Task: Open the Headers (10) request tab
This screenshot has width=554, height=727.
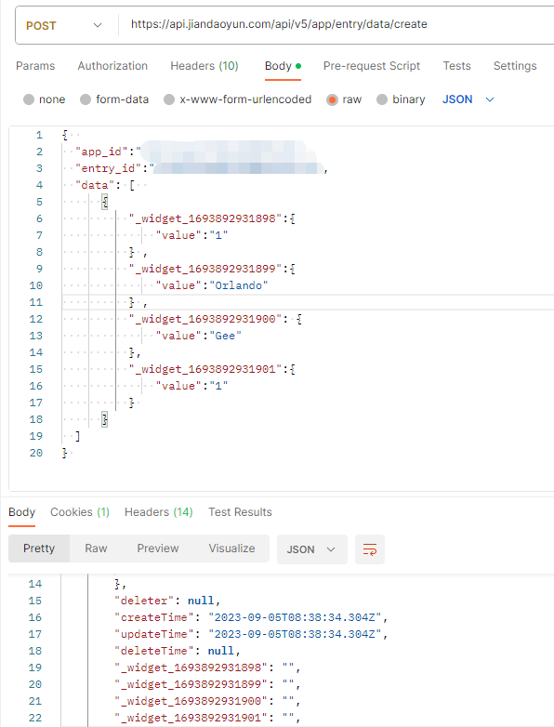Action: point(204,66)
